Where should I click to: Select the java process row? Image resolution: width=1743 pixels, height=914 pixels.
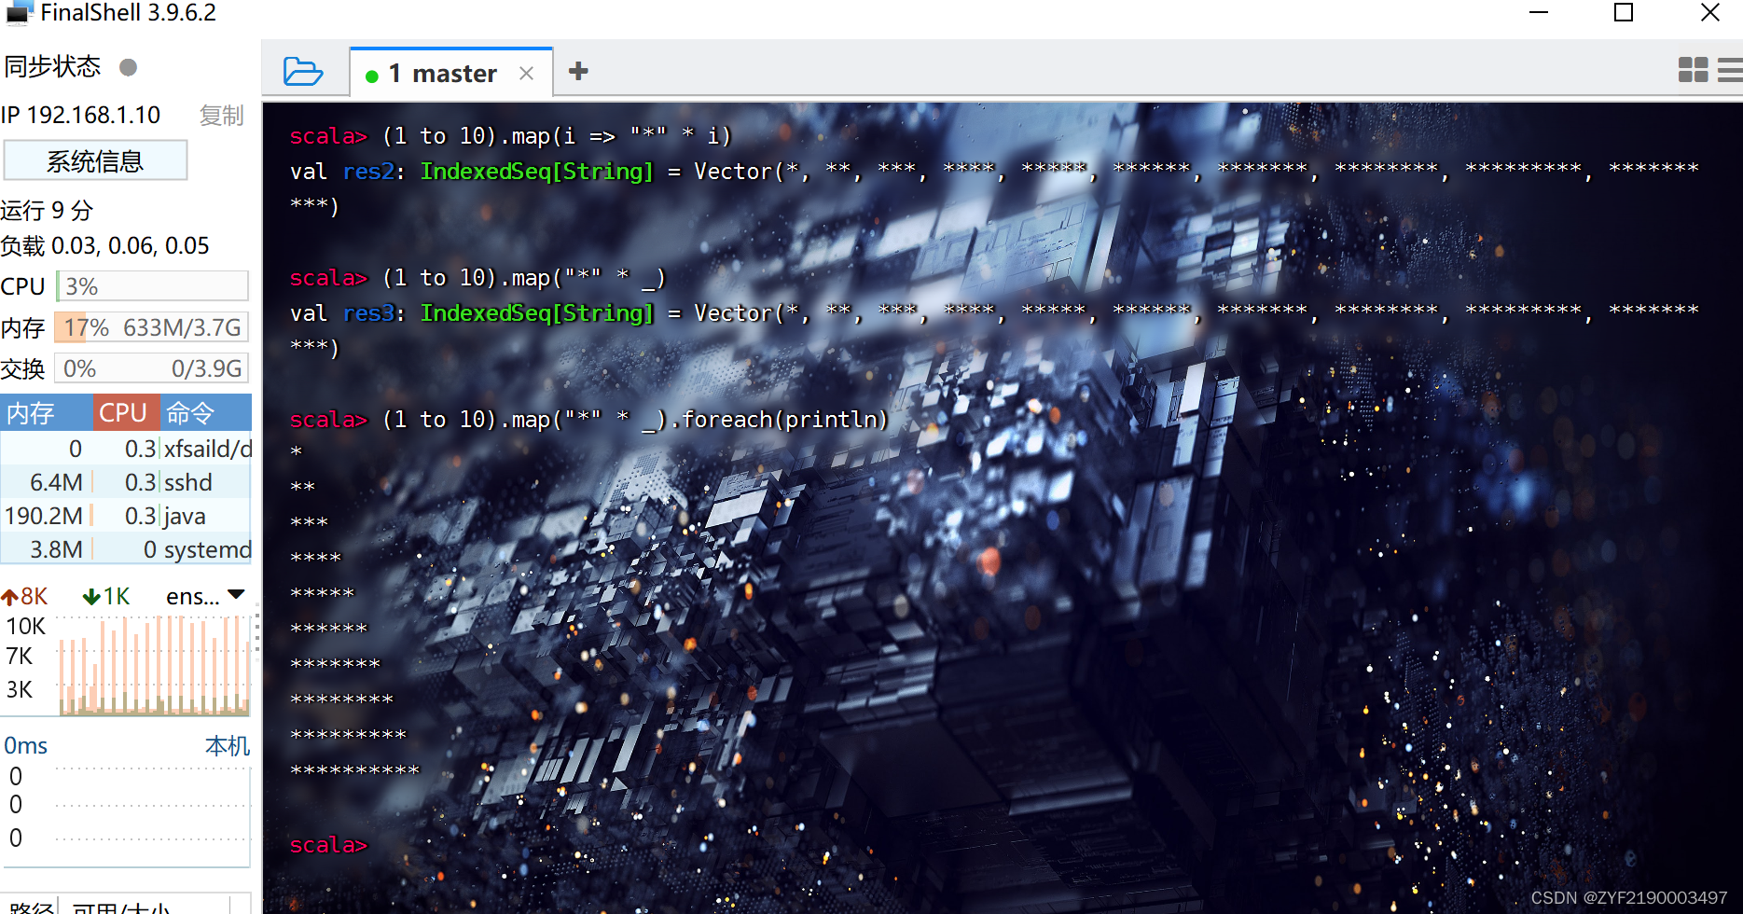click(126, 516)
